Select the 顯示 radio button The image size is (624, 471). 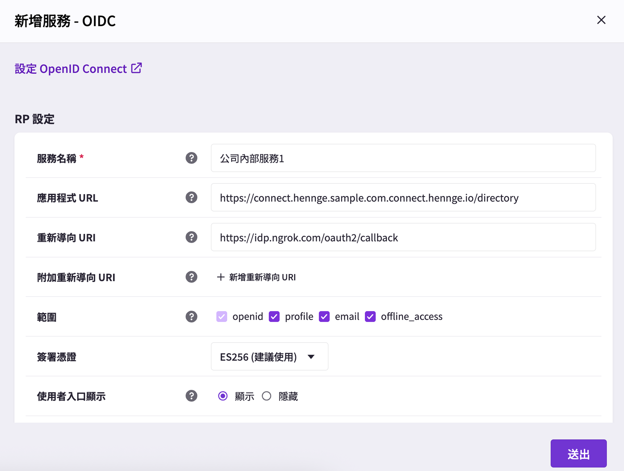pos(223,396)
